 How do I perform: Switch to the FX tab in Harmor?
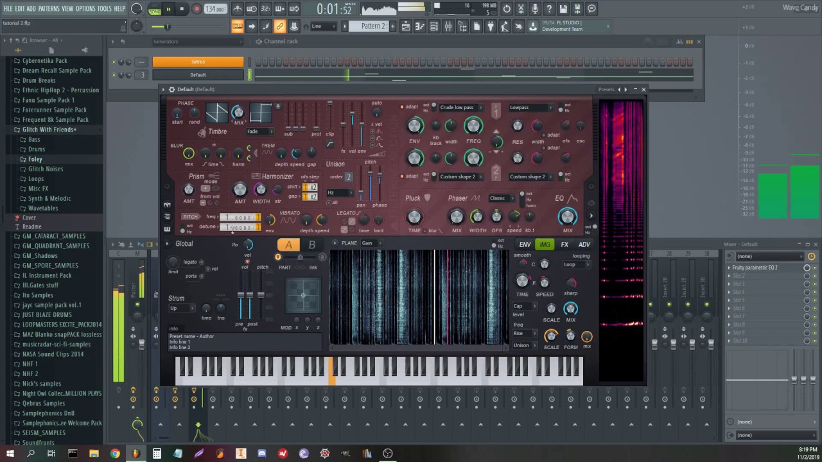(x=564, y=244)
